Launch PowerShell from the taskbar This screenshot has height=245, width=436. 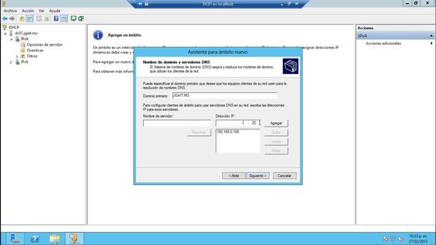[35, 239]
